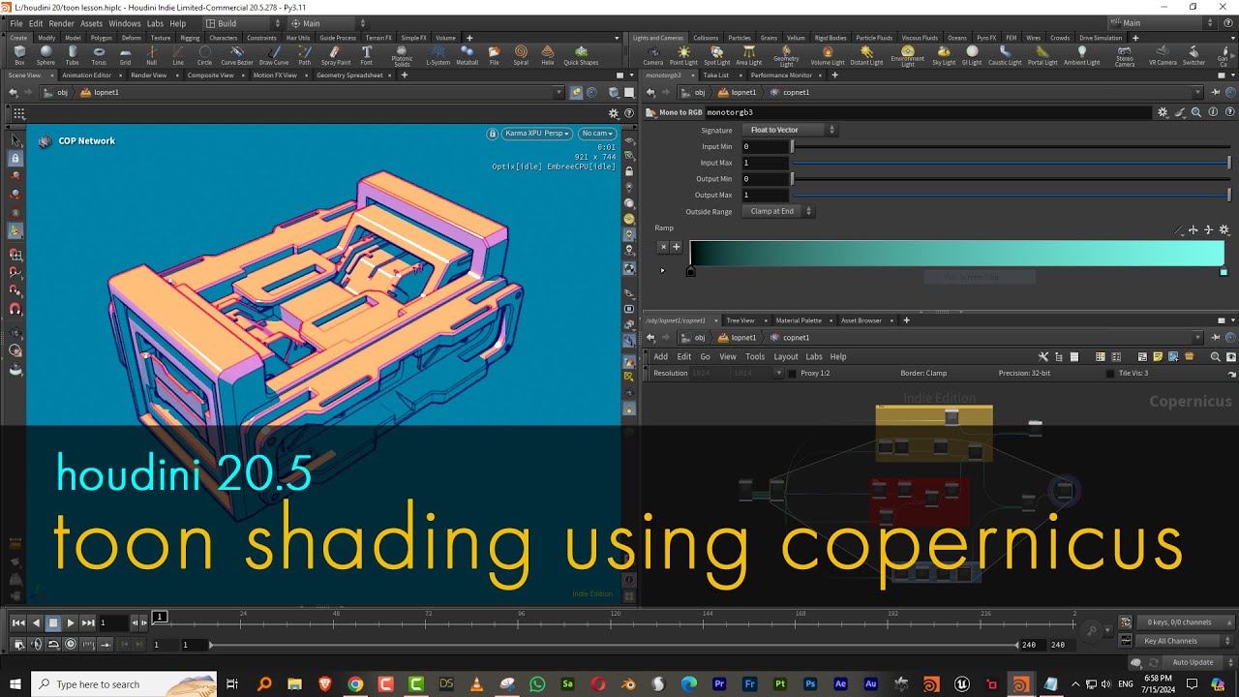Add a Portal Light from the shelf

pyautogui.click(x=1043, y=55)
